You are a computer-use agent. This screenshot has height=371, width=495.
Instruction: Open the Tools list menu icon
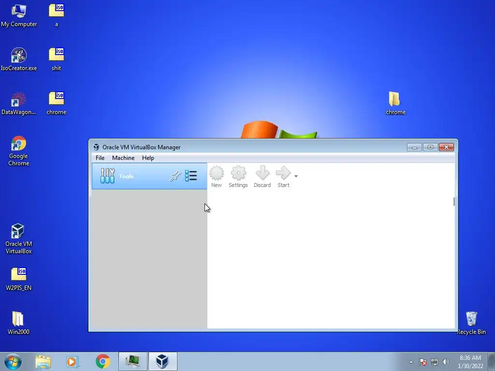pos(190,176)
